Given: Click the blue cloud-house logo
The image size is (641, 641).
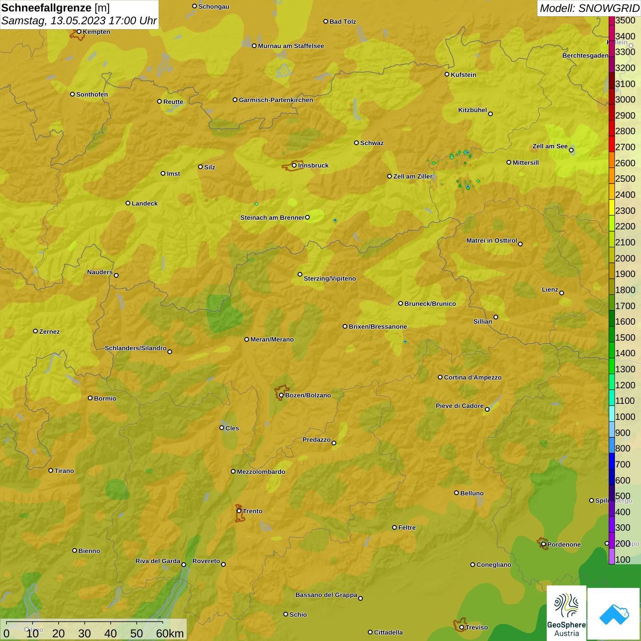Looking at the screenshot, I should (614, 614).
